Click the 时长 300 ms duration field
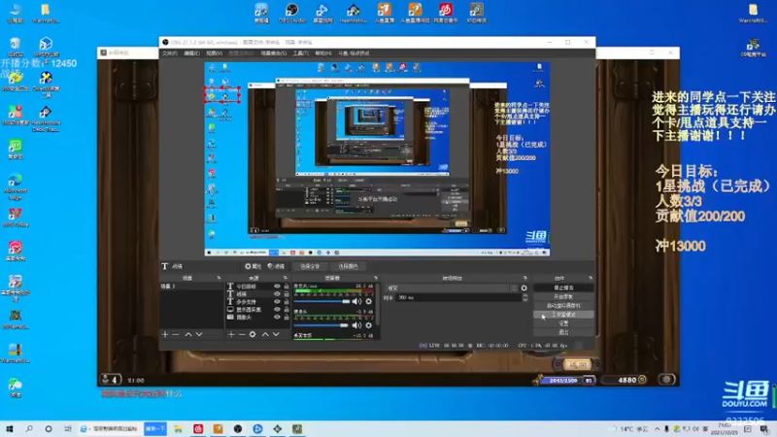This screenshot has width=777, height=437. coord(458,298)
